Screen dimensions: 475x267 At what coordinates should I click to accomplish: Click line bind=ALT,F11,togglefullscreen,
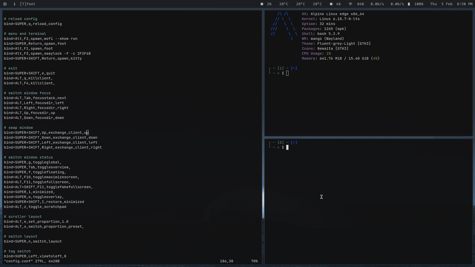[37, 182]
